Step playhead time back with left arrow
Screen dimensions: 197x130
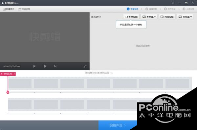(x=2, y=74)
